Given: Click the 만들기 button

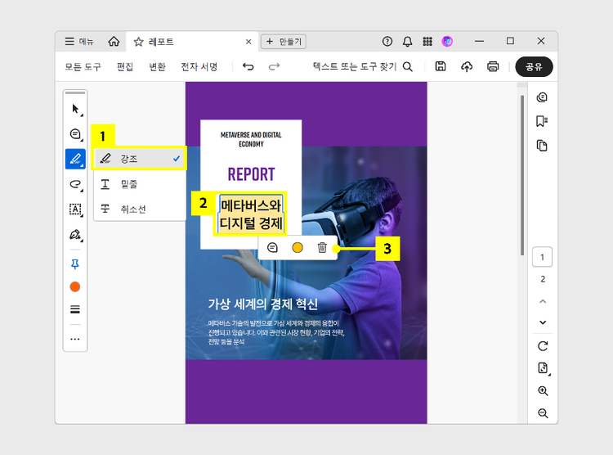Looking at the screenshot, I should (284, 42).
